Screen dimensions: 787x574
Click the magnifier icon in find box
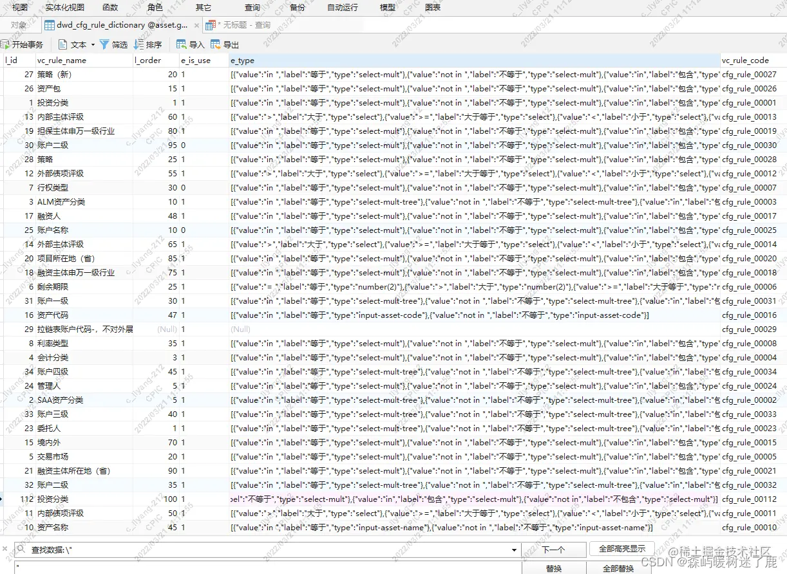(21, 550)
